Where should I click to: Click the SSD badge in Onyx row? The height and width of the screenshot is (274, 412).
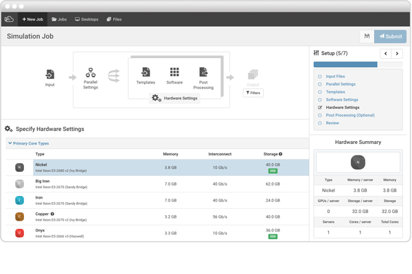[273, 236]
